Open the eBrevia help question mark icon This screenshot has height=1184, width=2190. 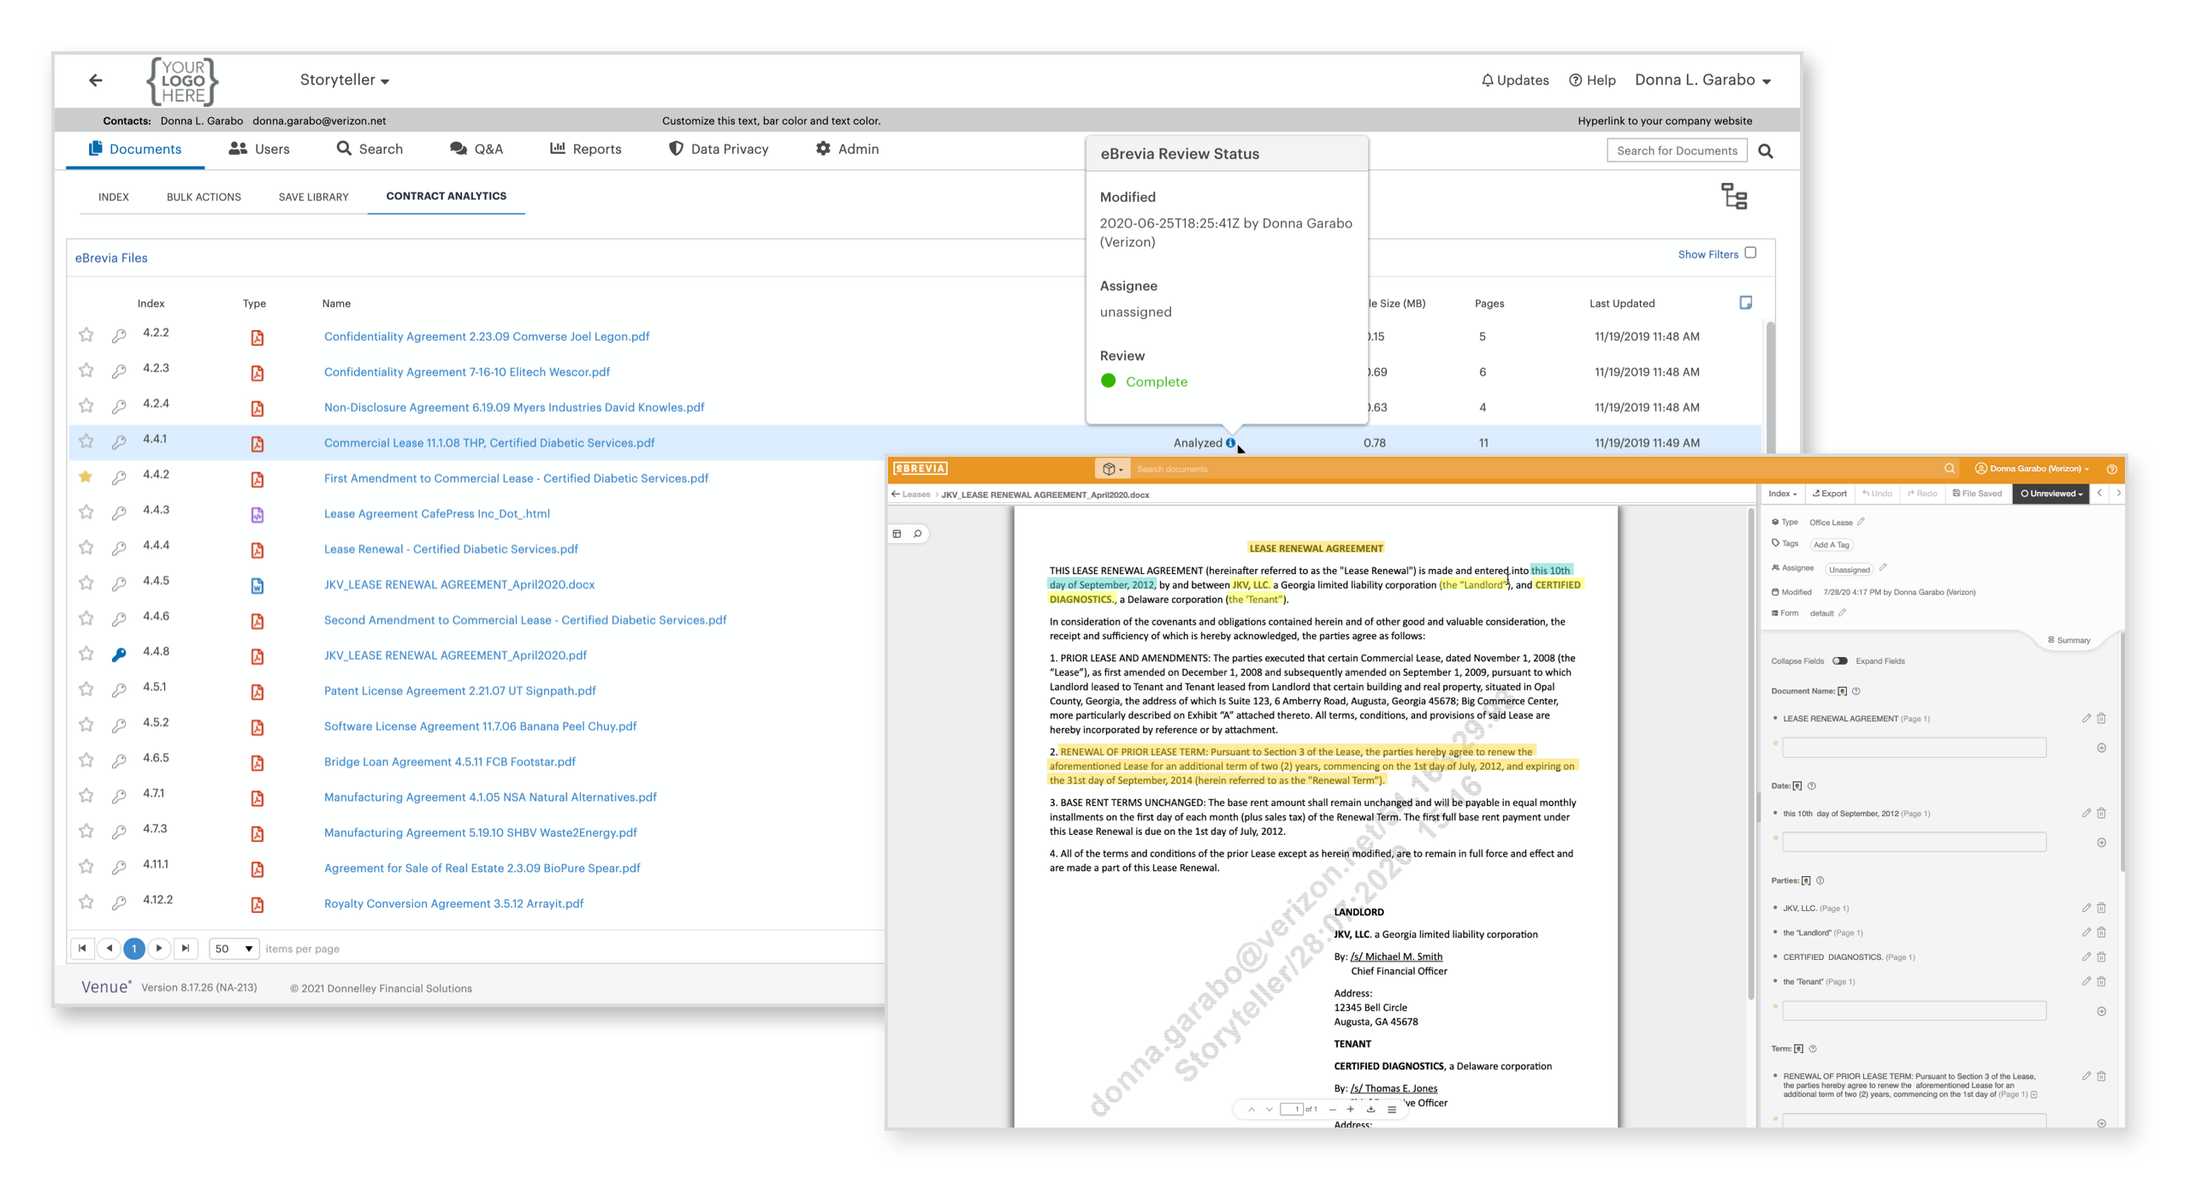click(x=2111, y=469)
